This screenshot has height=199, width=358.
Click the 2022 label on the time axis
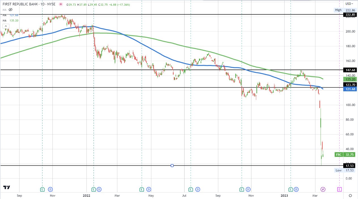[86, 195]
